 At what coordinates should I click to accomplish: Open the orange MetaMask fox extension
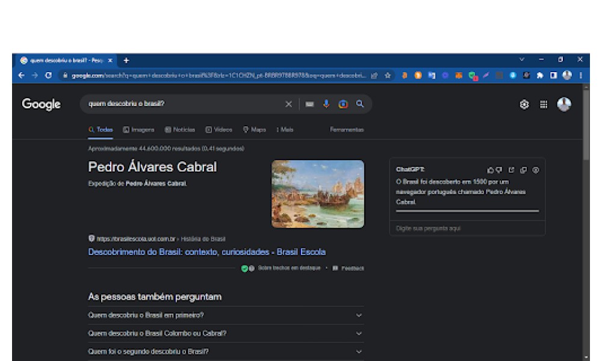point(459,76)
